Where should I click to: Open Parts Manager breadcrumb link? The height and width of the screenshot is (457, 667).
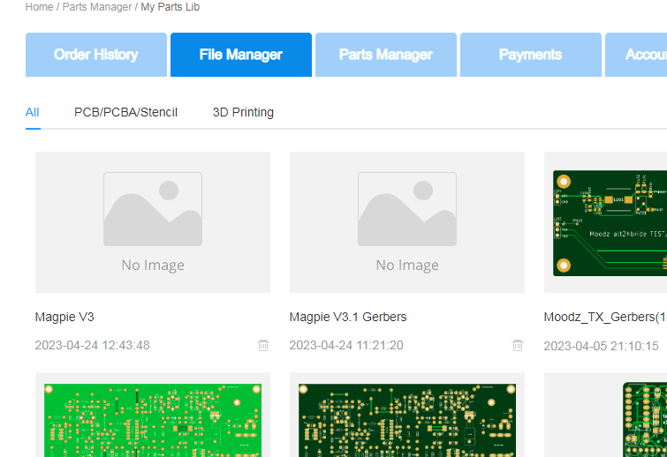click(97, 7)
